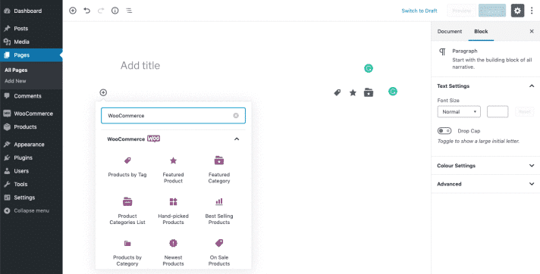
Task: Insert the Featured Product block
Action: (173, 170)
